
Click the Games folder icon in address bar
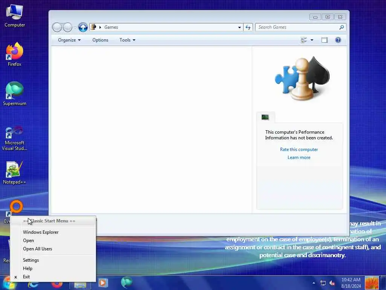click(x=93, y=27)
